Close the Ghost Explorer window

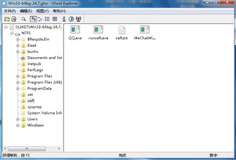227,2
